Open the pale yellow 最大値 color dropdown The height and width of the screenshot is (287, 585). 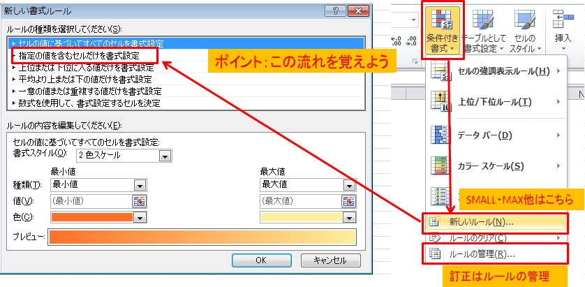coord(349,218)
